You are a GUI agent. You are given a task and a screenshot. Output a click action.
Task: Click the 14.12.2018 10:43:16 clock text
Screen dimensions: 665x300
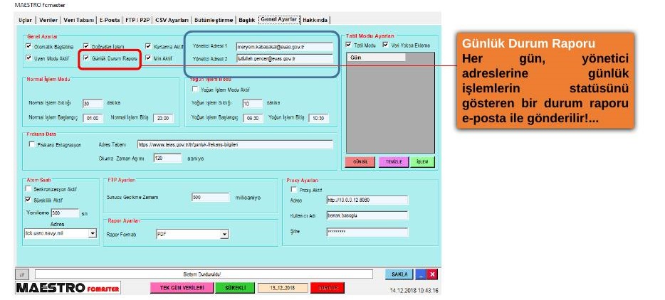point(414,291)
